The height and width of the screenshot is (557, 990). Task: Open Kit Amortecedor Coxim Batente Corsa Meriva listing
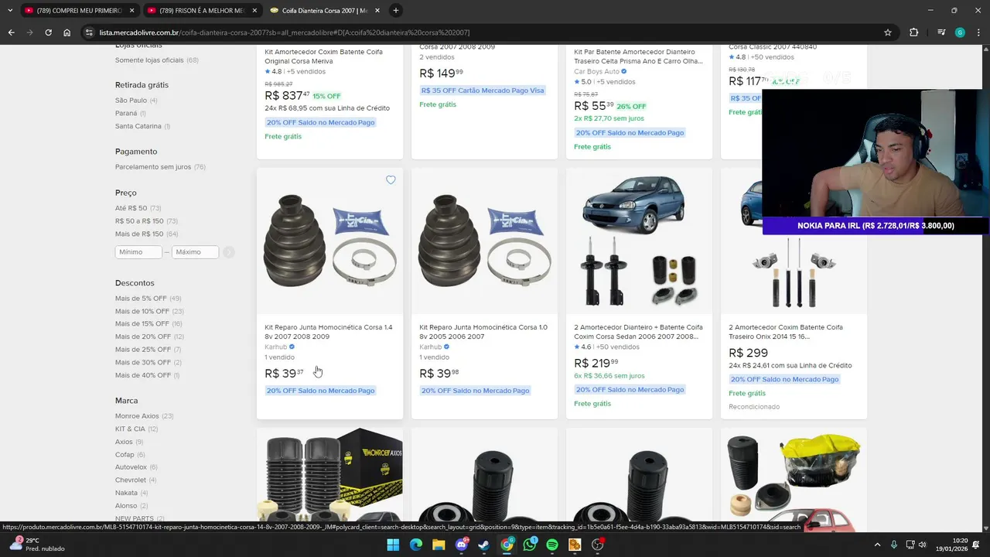pyautogui.click(x=323, y=56)
